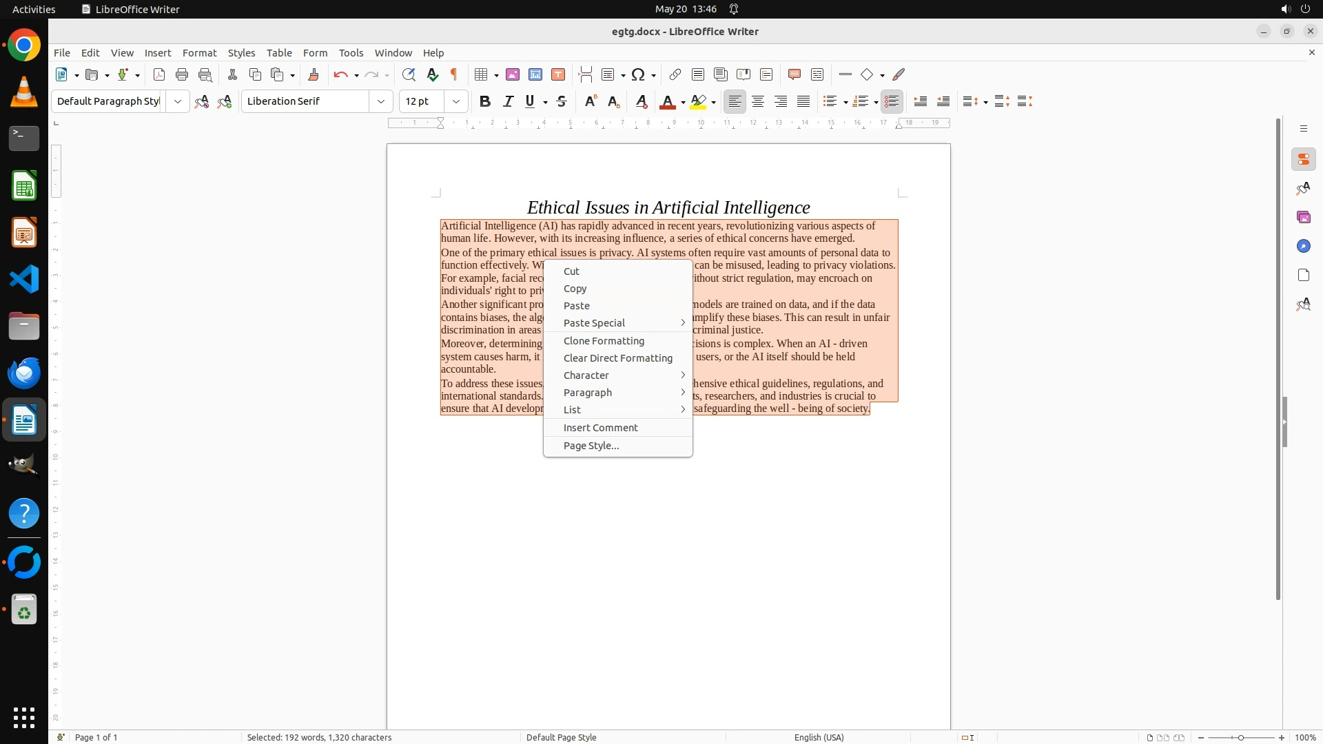Click the Strikethrough formatting icon
This screenshot has height=744, width=1323.
point(562,102)
